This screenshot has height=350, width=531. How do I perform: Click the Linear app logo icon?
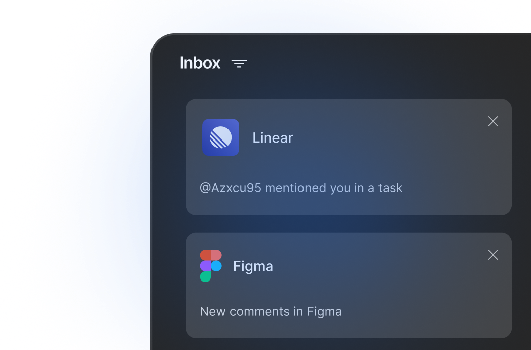220,137
